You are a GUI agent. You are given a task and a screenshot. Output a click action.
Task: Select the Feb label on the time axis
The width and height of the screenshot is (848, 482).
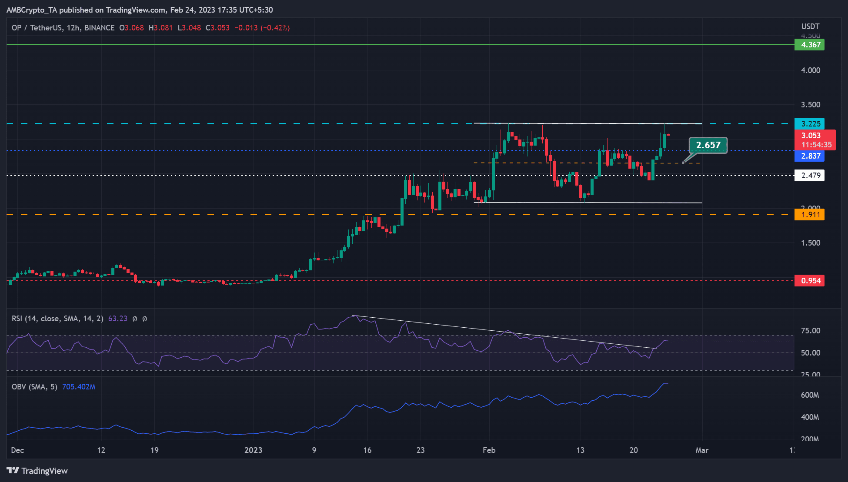[489, 451]
